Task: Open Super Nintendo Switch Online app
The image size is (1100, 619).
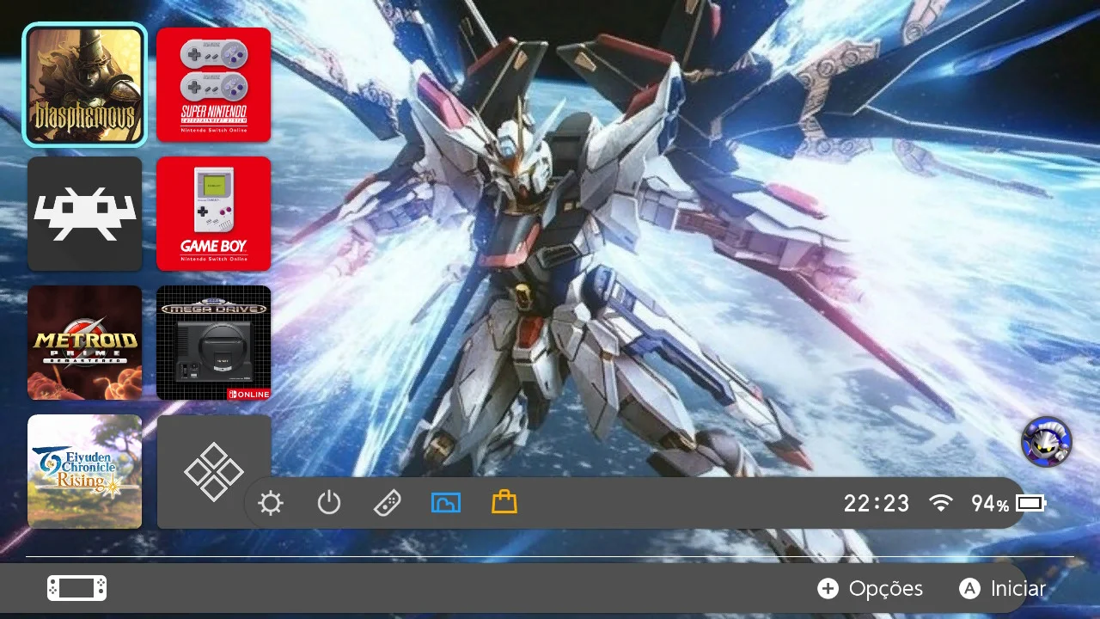Action: [x=214, y=85]
